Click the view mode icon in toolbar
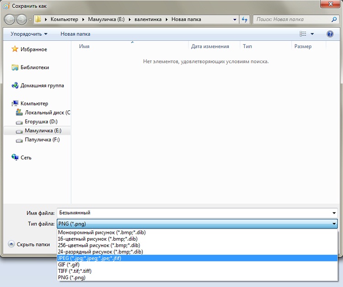 click(x=303, y=34)
